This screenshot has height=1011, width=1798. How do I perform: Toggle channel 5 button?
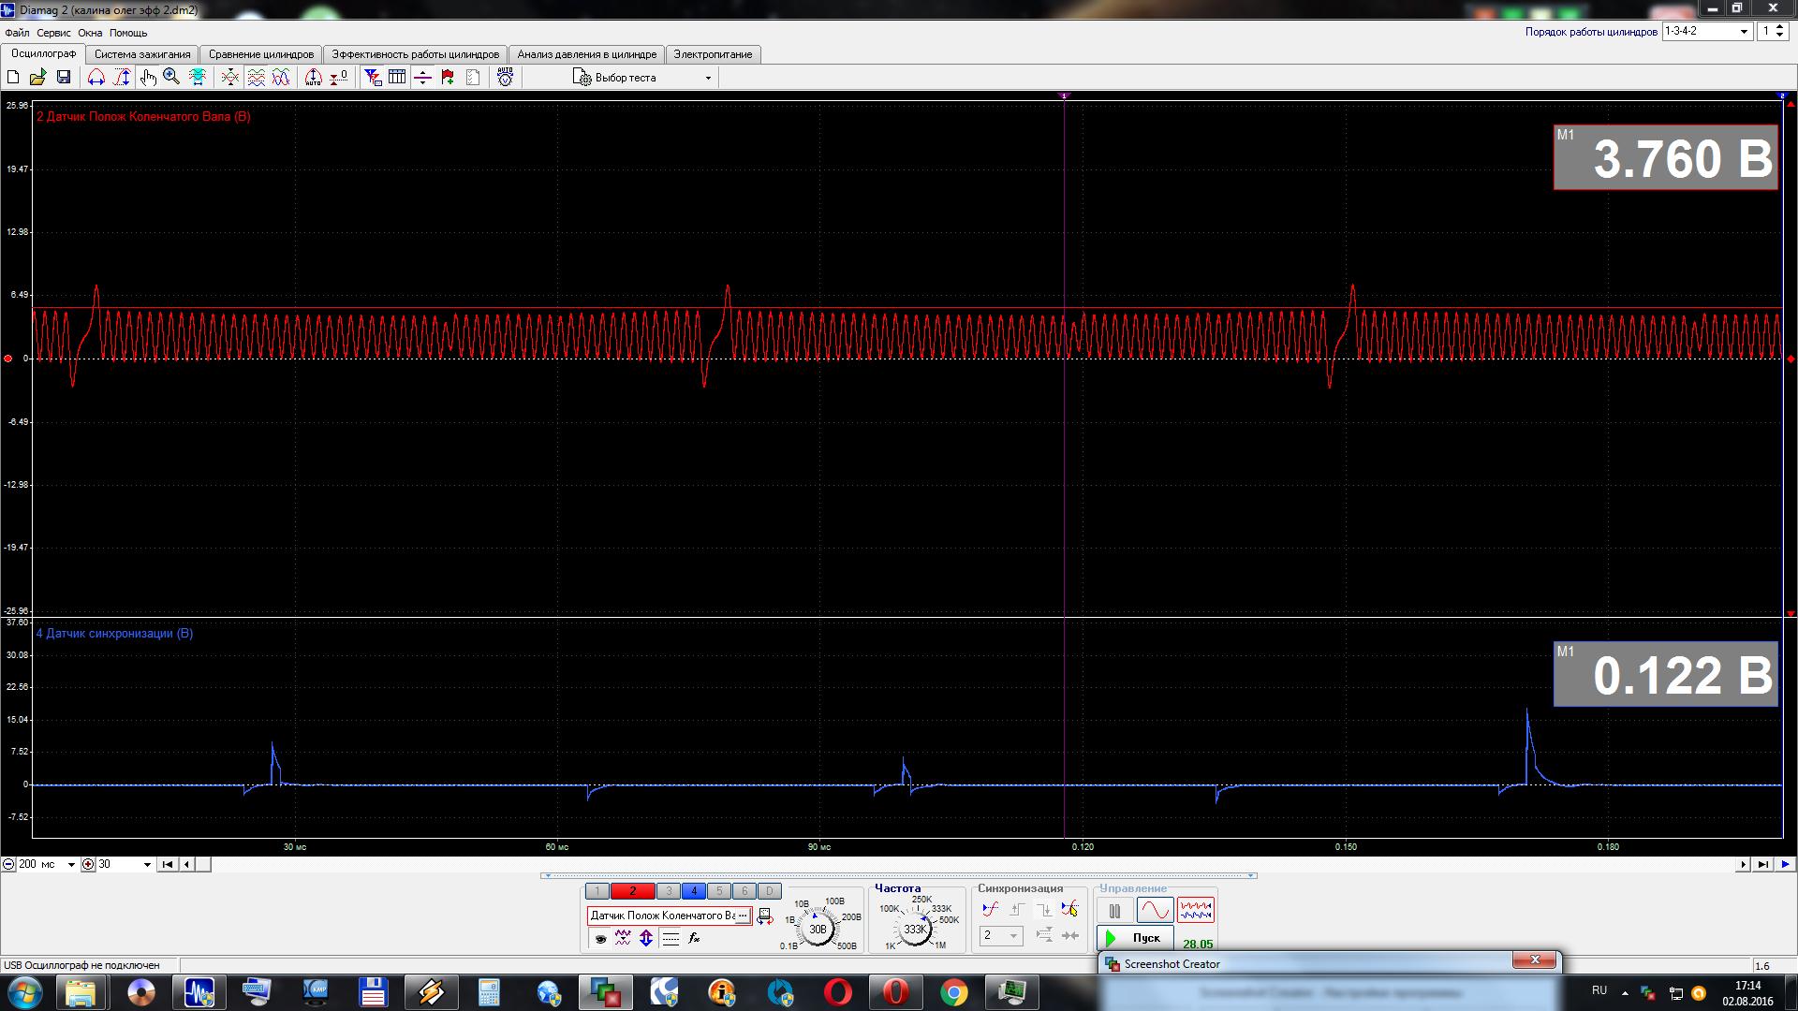point(719,891)
